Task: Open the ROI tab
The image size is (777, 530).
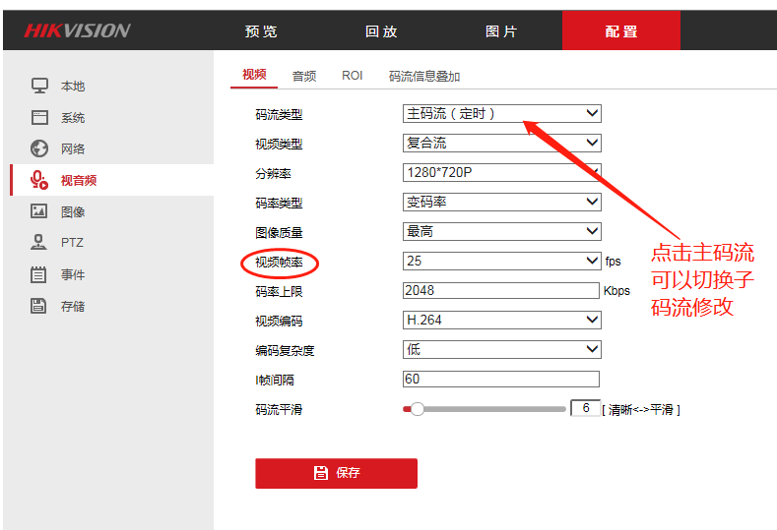Action: click(x=353, y=77)
